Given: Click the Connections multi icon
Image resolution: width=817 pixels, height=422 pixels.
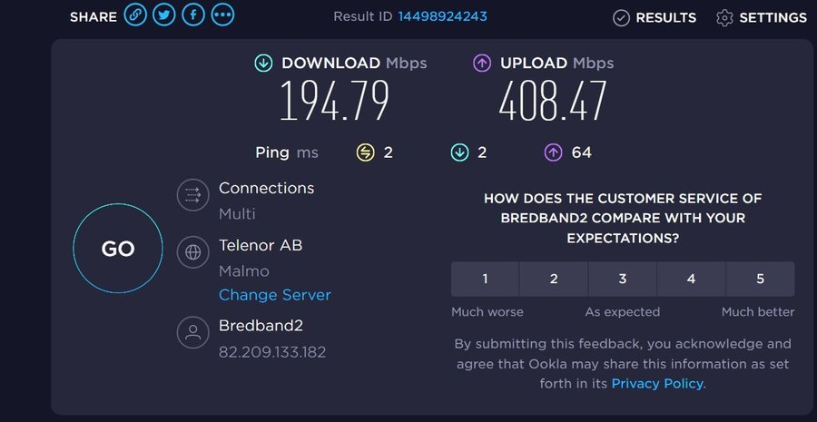Looking at the screenshot, I should (192, 195).
